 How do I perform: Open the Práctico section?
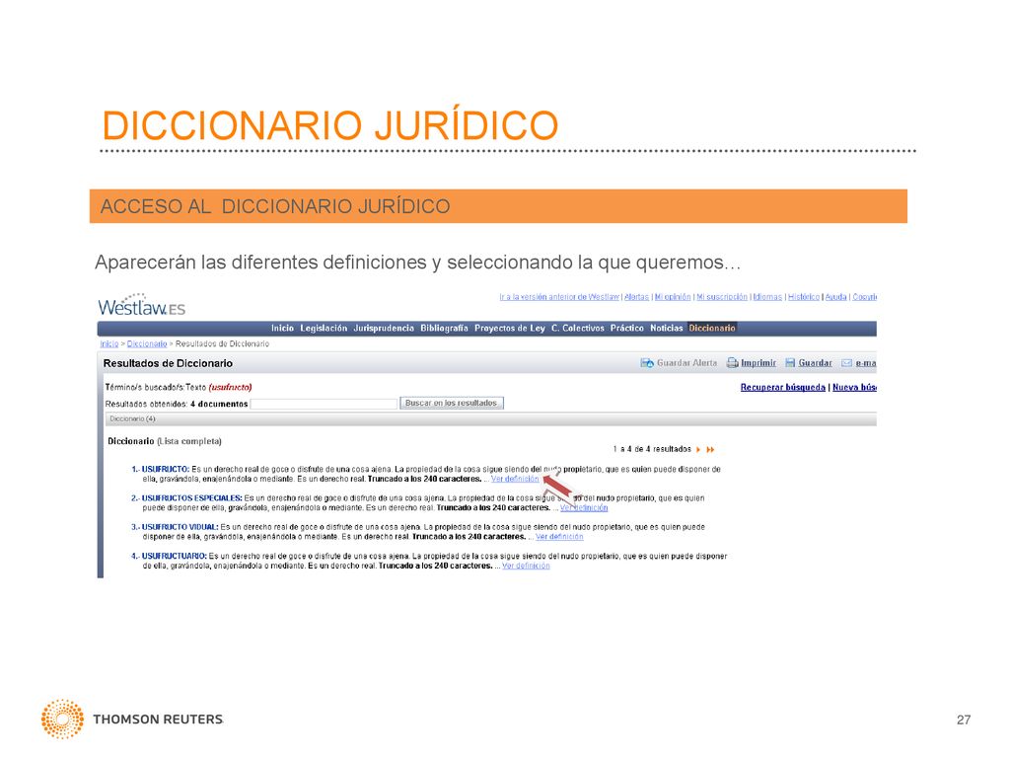[x=626, y=328]
